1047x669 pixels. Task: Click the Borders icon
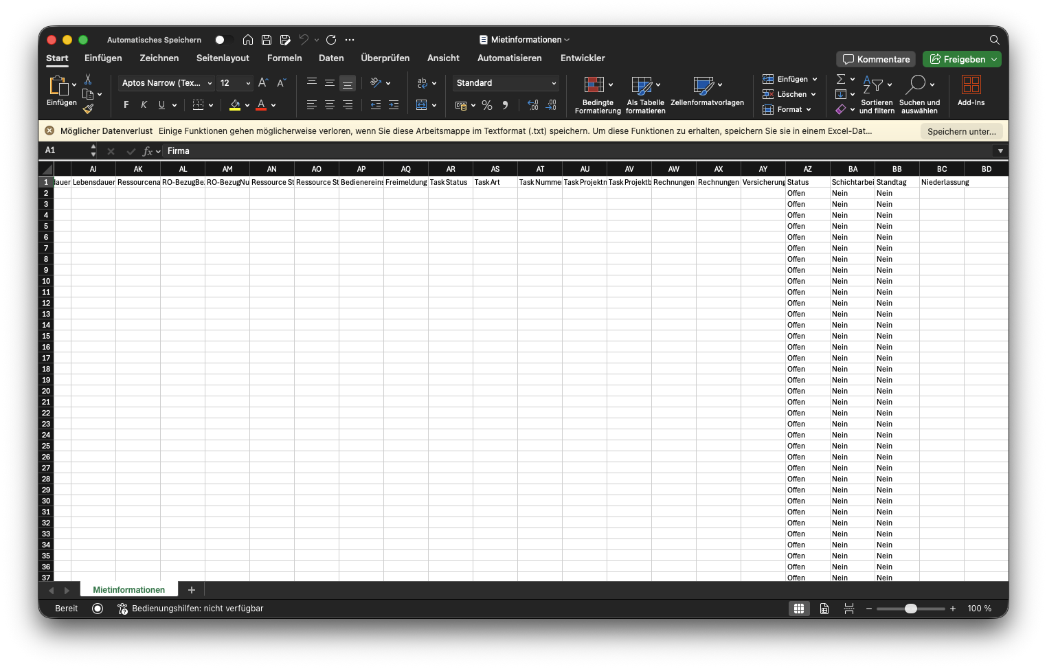[198, 105]
